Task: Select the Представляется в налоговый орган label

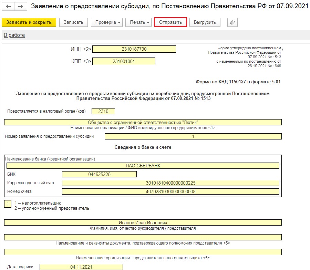Action: (46, 111)
